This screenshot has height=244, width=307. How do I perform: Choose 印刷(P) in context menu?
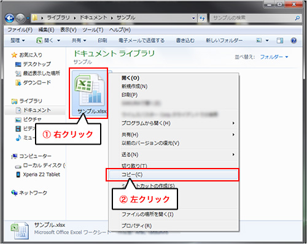(x=130, y=95)
